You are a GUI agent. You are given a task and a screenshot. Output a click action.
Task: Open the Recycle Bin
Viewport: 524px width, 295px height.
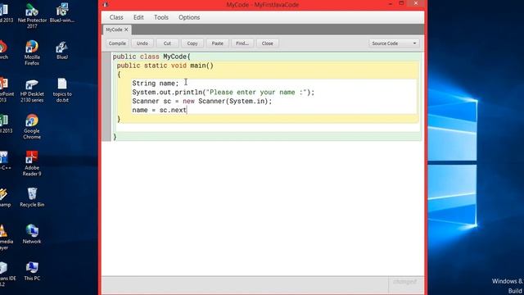coord(32,197)
